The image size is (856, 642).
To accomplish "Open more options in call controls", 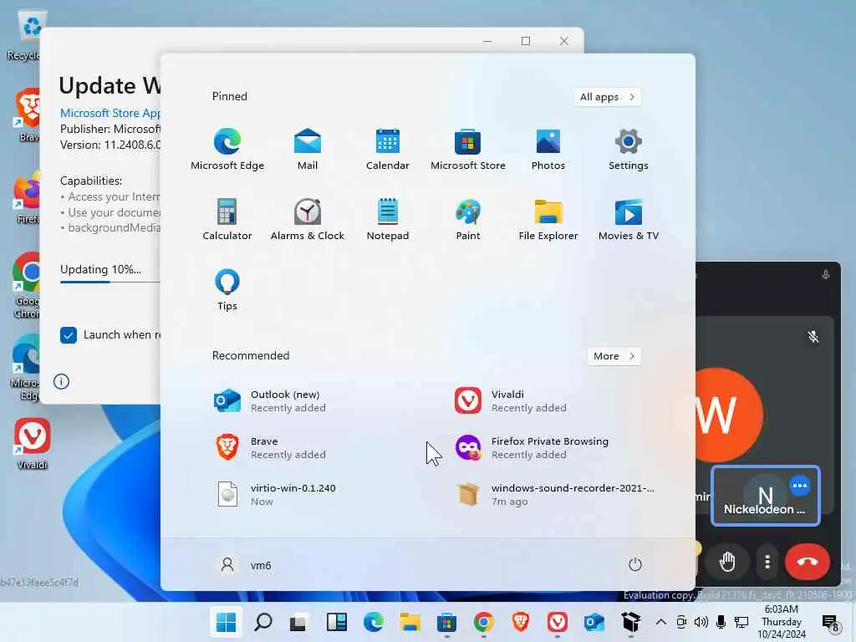I will click(767, 562).
